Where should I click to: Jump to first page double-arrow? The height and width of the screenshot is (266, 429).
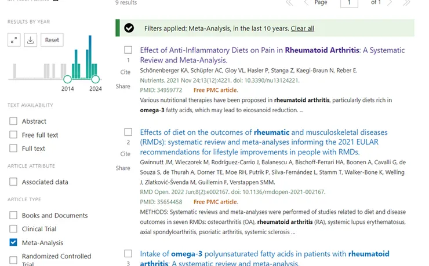(289, 3)
